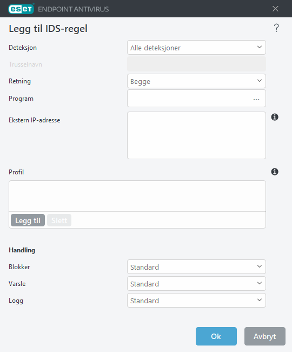
Task: Click the ESET logo in title bar
Action: (21, 9)
